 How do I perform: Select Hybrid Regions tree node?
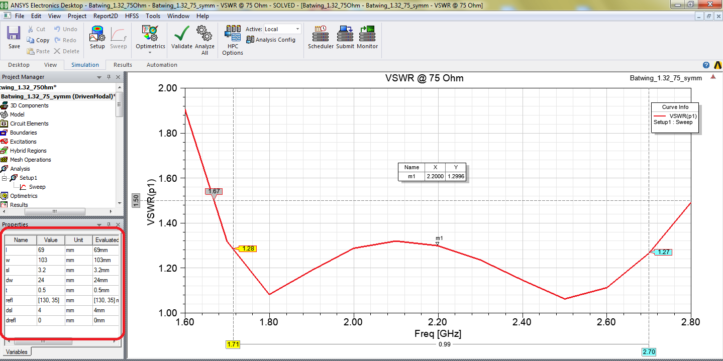click(x=28, y=151)
